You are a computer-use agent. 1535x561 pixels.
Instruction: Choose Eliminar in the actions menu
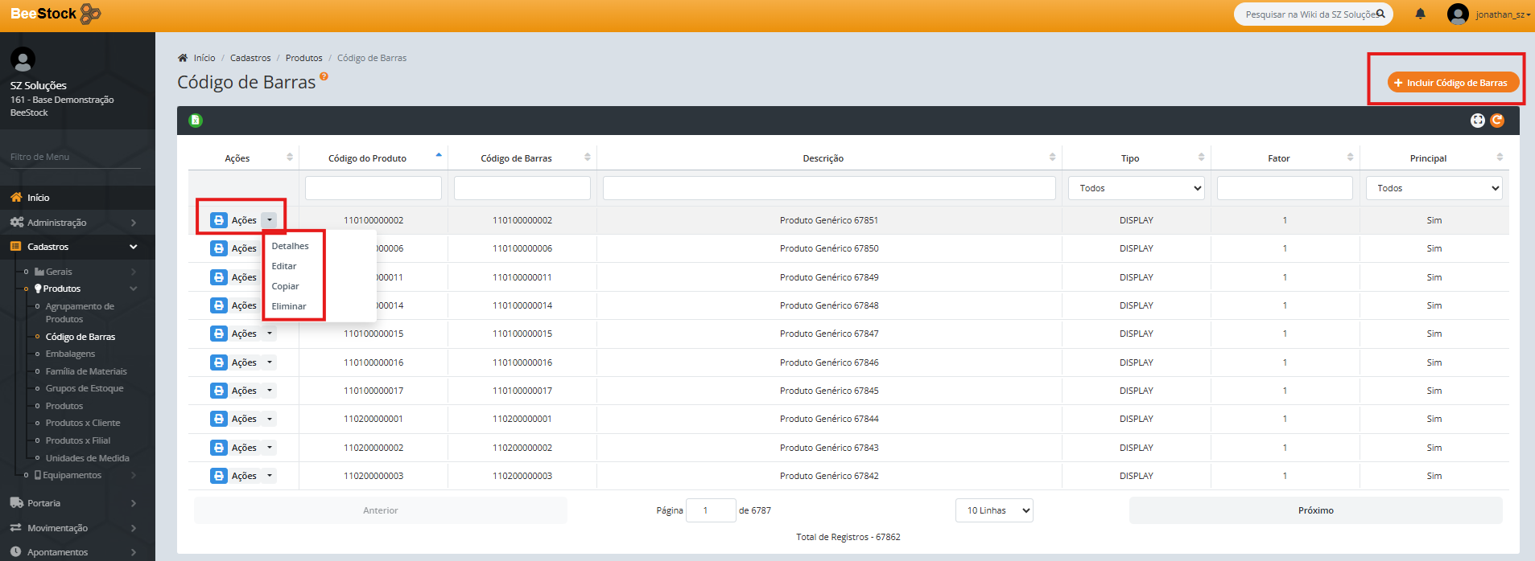pos(289,306)
